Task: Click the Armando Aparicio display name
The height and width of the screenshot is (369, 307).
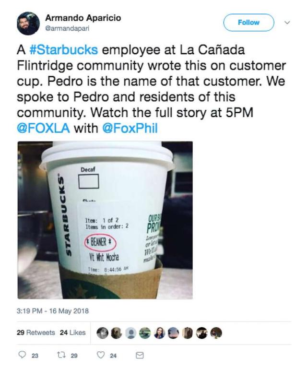Action: coord(83,18)
